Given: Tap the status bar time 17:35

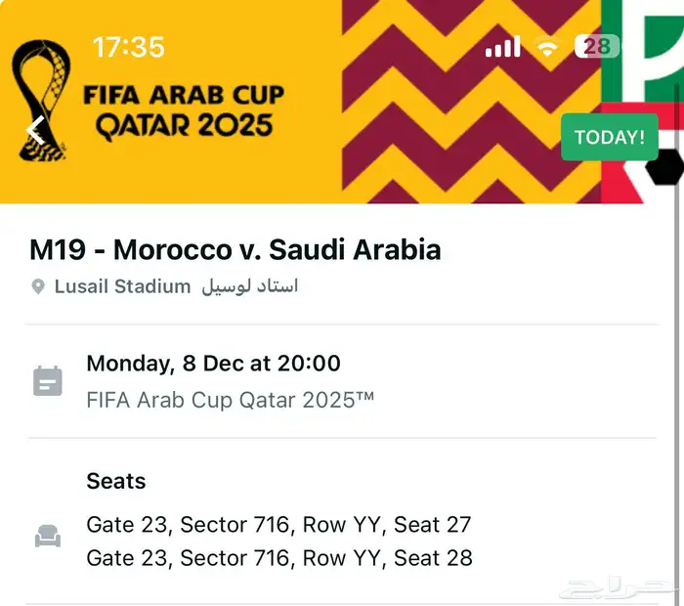Looking at the screenshot, I should pyautogui.click(x=128, y=47).
